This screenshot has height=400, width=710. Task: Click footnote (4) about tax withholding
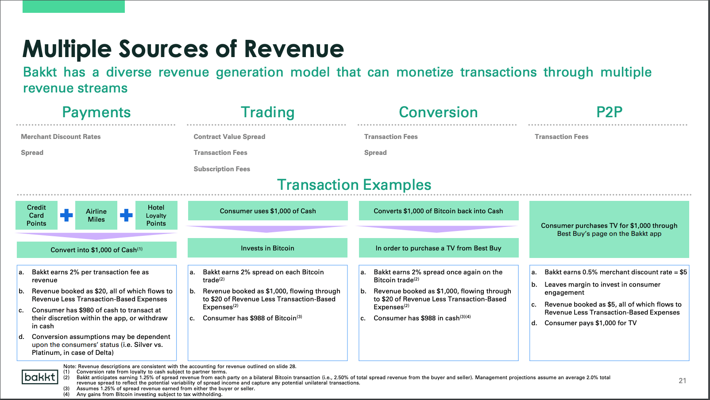(143, 394)
